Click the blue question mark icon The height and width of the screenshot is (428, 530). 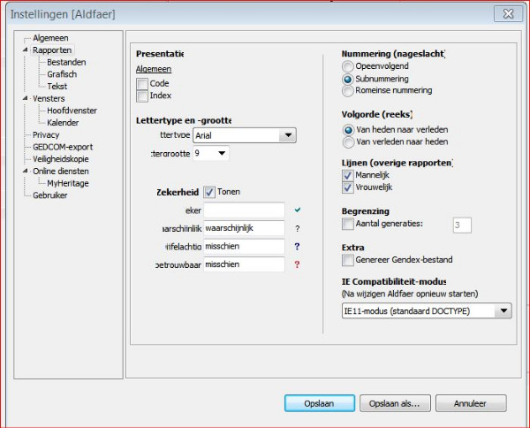pyautogui.click(x=298, y=247)
